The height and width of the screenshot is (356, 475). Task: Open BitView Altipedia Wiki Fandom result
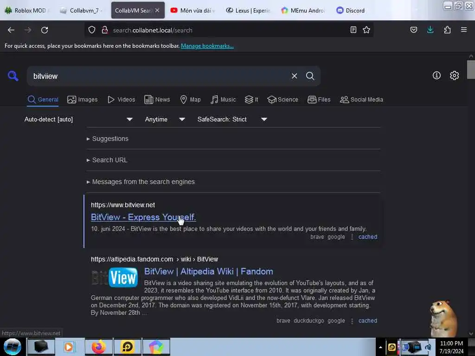pyautogui.click(x=208, y=271)
